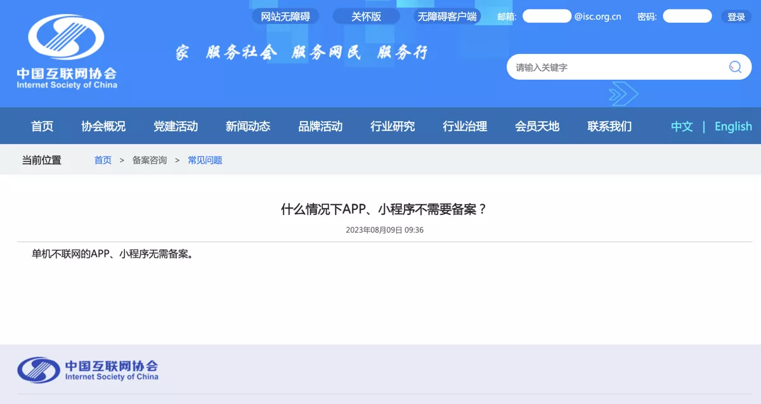761x404 pixels.
Task: Focus the keyword search input field
Action: 615,67
